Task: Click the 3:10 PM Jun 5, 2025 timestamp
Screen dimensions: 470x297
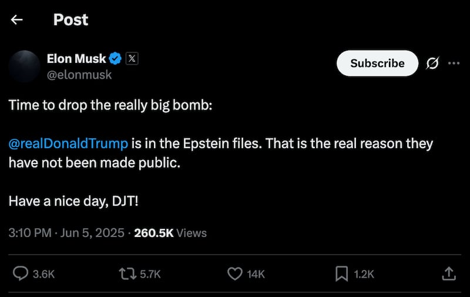Action: [x=66, y=233]
